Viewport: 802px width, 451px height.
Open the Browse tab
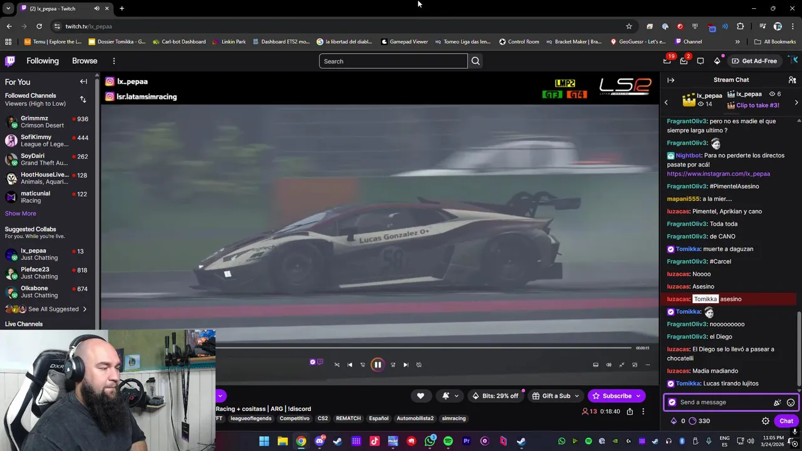[85, 61]
